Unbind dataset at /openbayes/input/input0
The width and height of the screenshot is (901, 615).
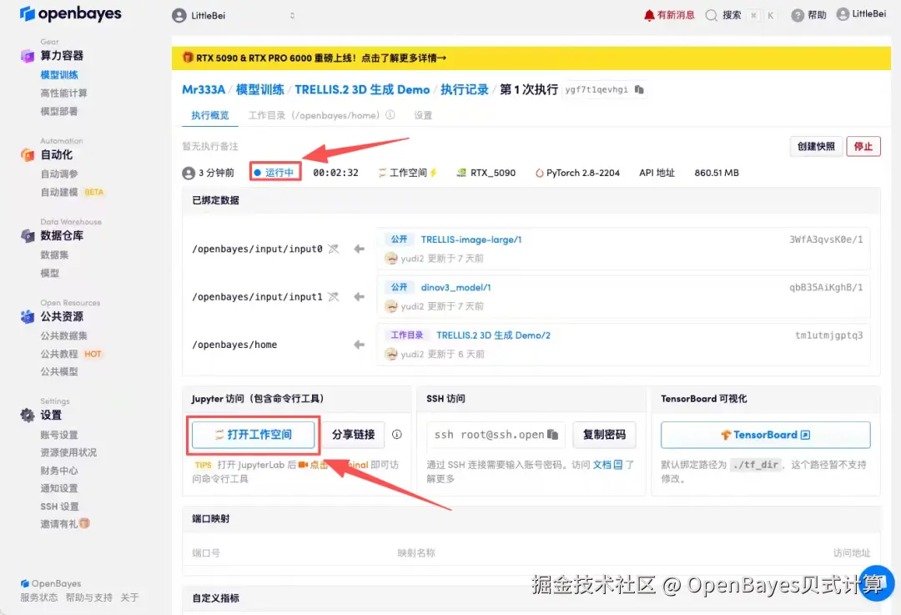[x=333, y=249]
